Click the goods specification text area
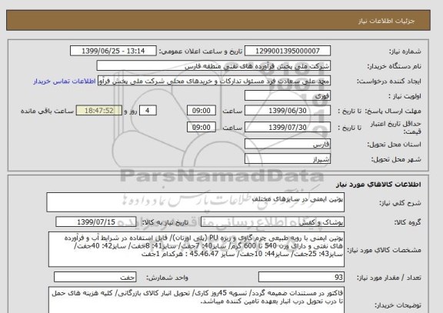 pyautogui.click(x=196, y=249)
